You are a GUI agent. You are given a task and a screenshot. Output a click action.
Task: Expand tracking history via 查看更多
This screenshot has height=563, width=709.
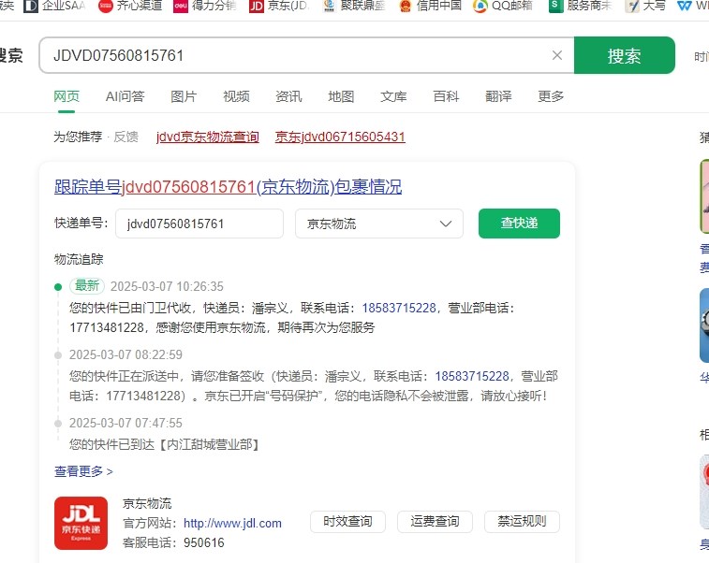tap(83, 471)
